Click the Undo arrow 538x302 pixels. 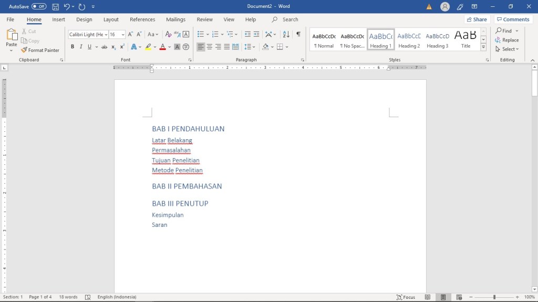[x=67, y=7]
